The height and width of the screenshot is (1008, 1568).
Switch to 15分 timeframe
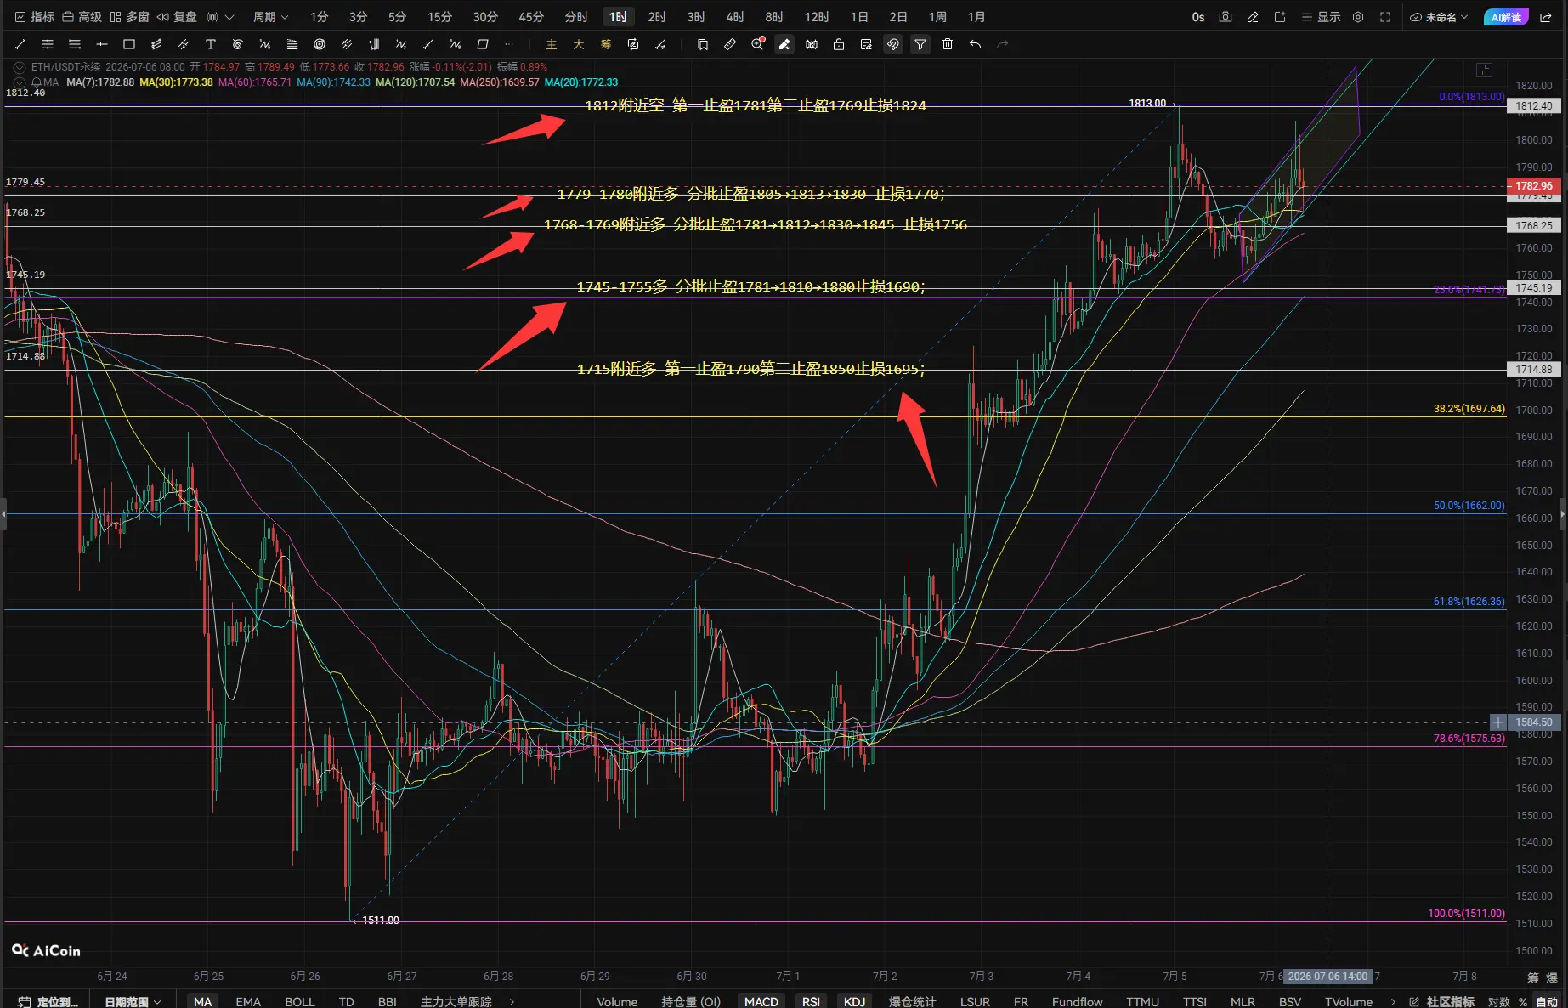coord(439,17)
